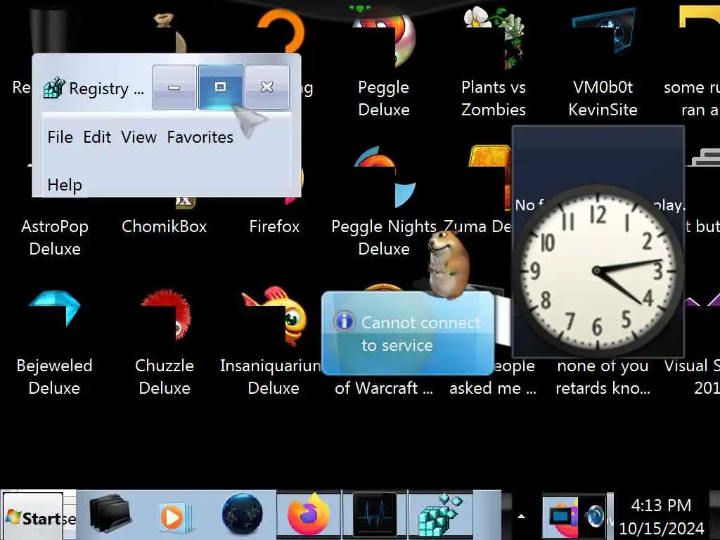The image size is (720, 540).
Task: Show hidden system tray icons
Action: point(521,517)
